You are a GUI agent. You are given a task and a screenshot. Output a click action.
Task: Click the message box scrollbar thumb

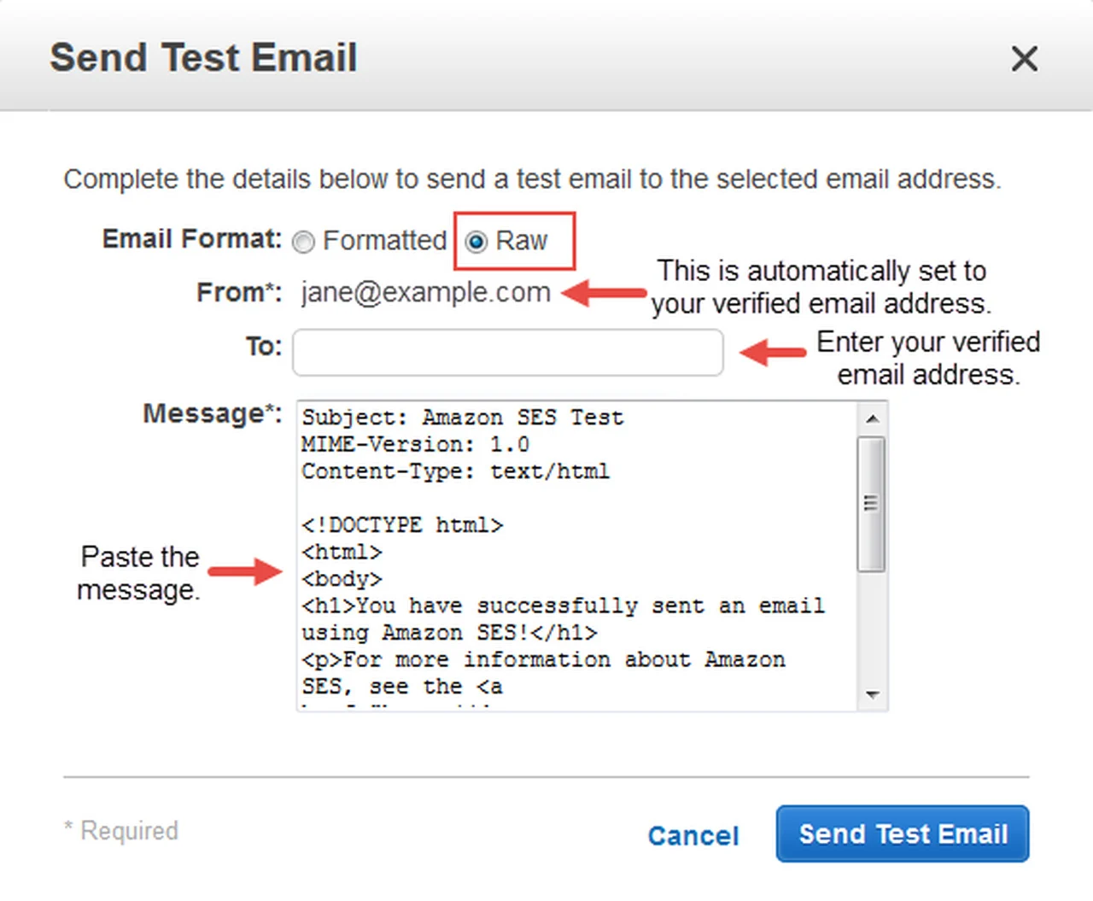pyautogui.click(x=871, y=503)
